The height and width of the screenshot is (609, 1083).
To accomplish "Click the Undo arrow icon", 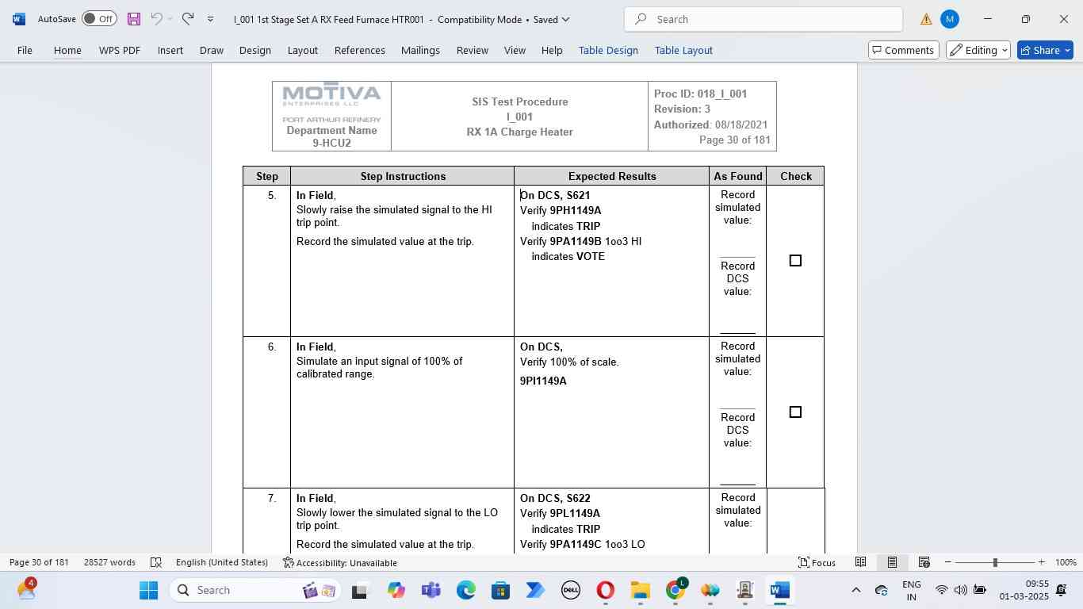I will click(x=157, y=19).
